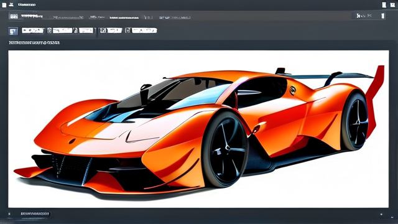Image resolution: width=398 pixels, height=224 pixels.
Task: Click the small icon before the last white toolbar button
Action: 128,30
